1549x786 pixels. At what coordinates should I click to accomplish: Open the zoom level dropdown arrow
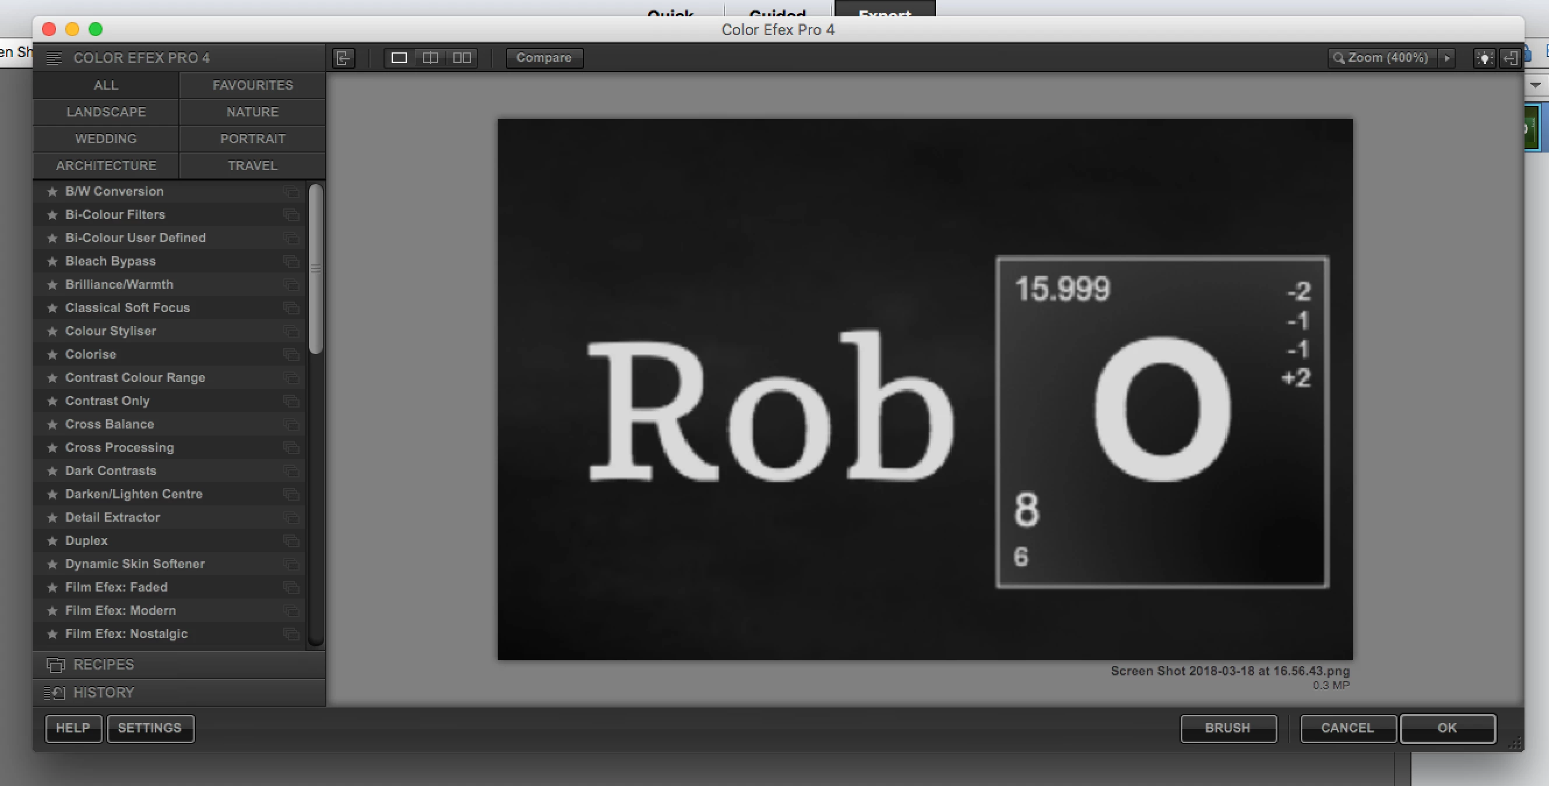1447,58
